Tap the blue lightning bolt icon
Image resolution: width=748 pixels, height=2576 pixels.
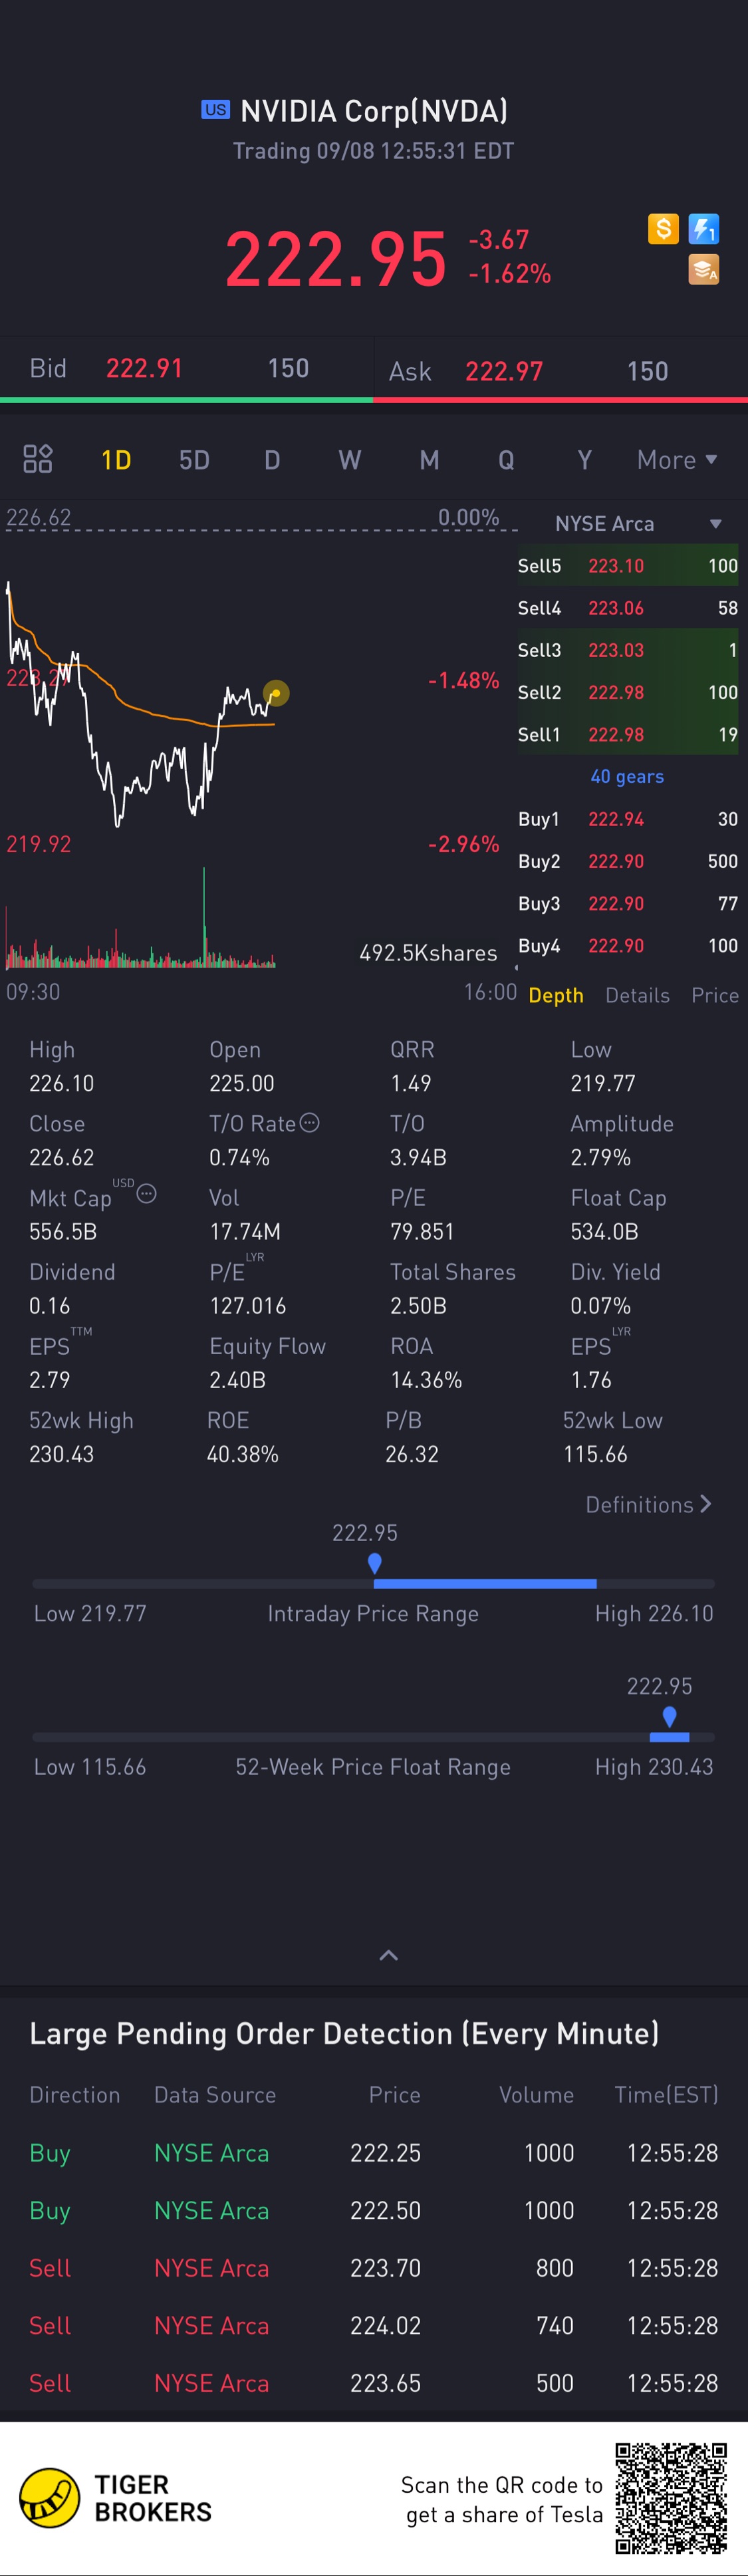point(704,229)
